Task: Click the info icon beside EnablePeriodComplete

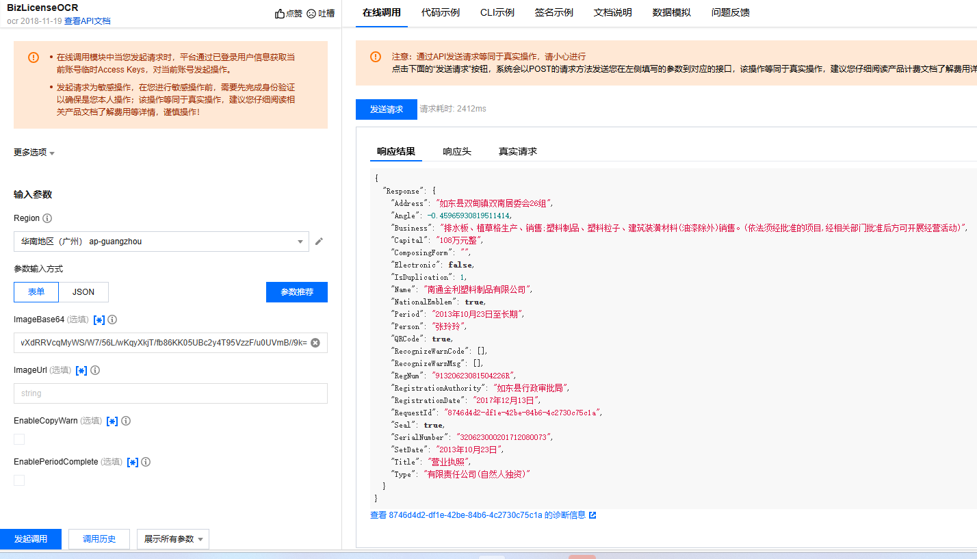Action: click(146, 462)
